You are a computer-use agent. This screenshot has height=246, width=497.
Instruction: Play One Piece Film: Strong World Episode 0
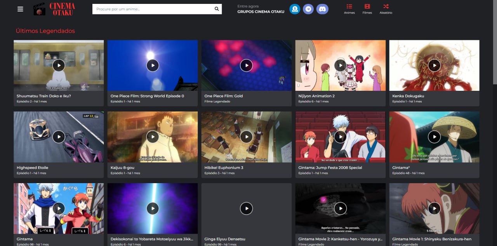(153, 65)
